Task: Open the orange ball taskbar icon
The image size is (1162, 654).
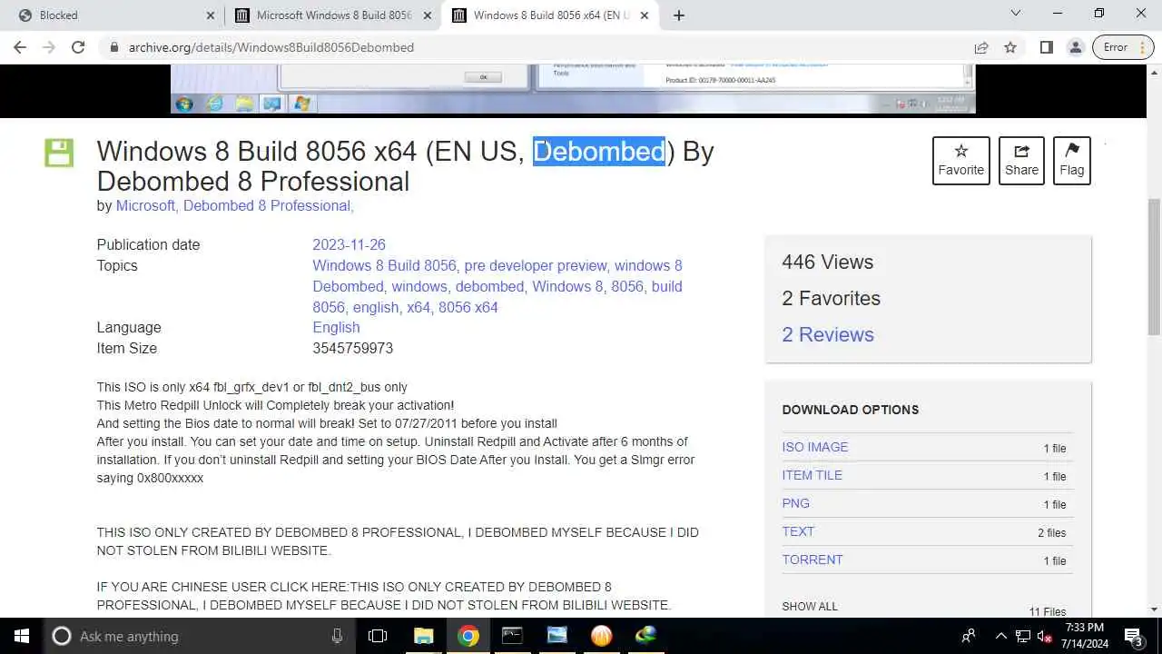Action: [x=601, y=636]
